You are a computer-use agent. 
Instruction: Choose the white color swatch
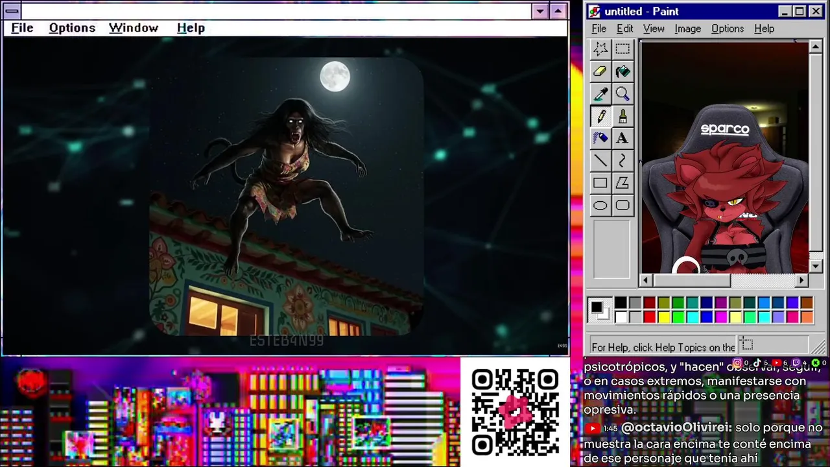tap(621, 317)
